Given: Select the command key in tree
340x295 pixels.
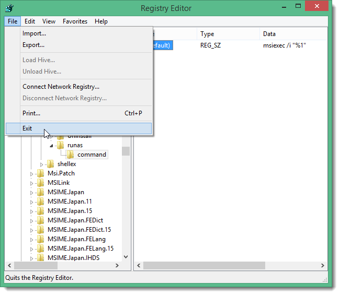Looking at the screenshot, I should click(92, 155).
